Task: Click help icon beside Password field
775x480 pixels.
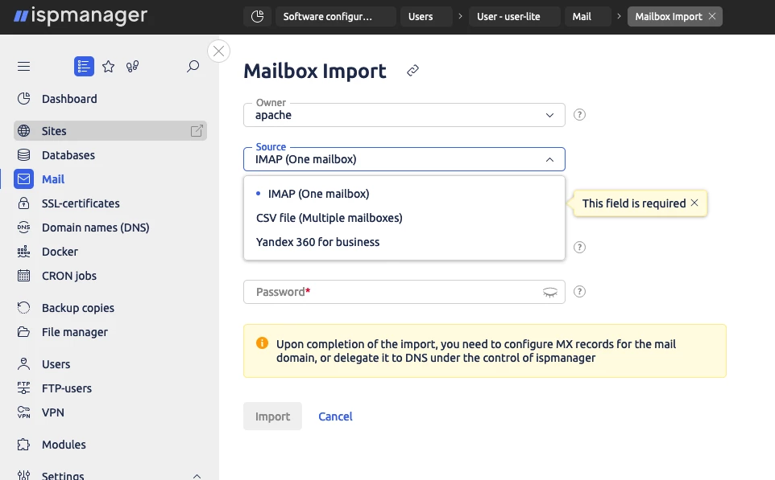Action: click(x=579, y=292)
